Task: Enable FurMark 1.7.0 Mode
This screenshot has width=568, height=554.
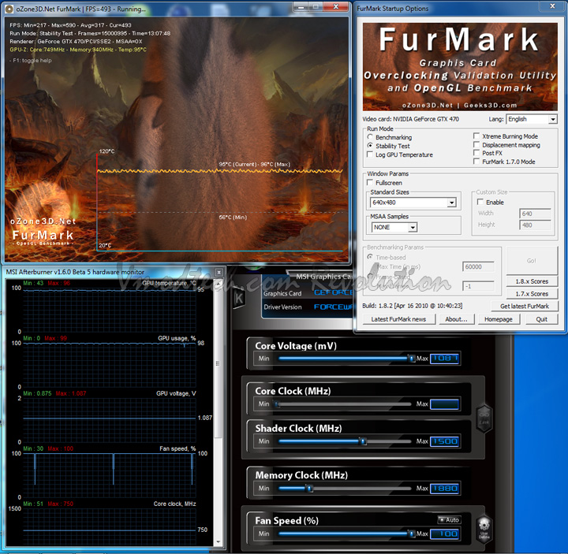Action: tap(476, 162)
